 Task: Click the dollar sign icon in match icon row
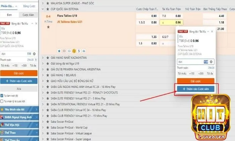78,51
